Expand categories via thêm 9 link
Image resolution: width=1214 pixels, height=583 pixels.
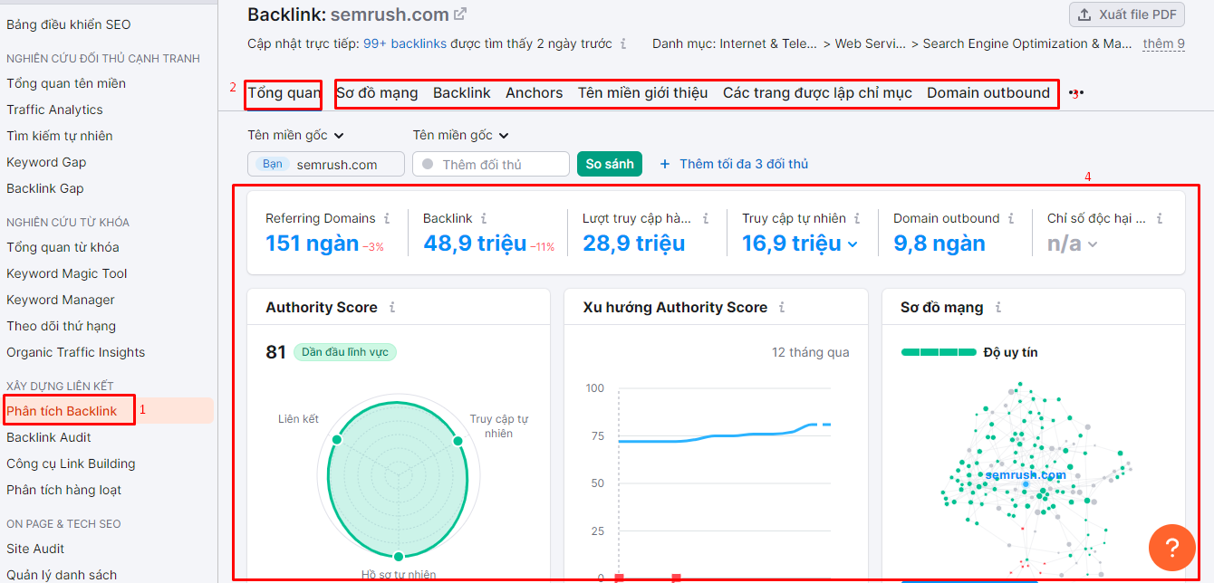[x=1164, y=43]
